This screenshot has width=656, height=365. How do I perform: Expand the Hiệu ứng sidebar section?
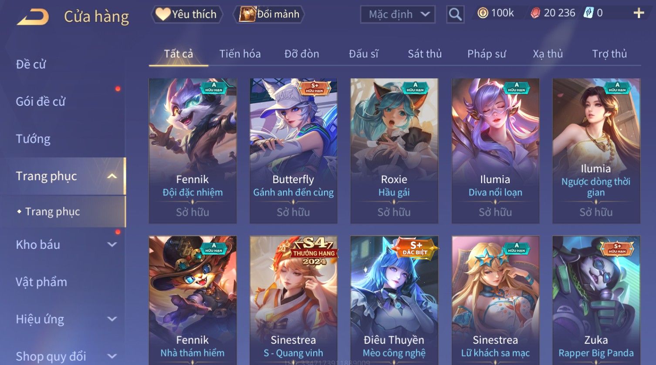[112, 319]
